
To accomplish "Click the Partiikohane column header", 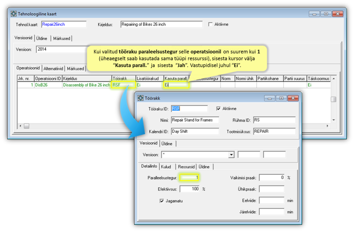I will [x=270, y=79].
